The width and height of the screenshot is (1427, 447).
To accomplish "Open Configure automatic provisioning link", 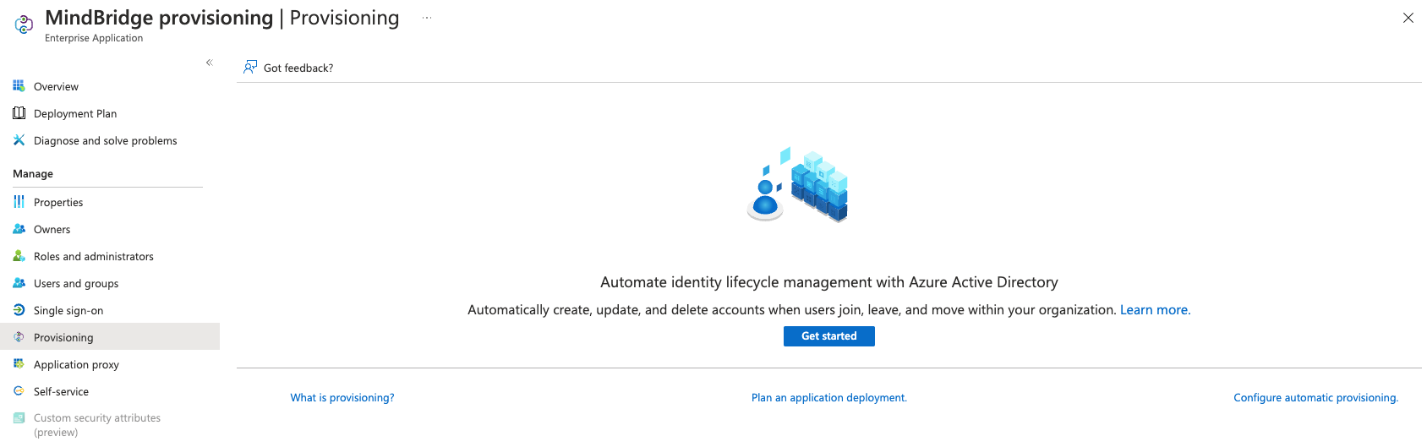I will (1315, 398).
